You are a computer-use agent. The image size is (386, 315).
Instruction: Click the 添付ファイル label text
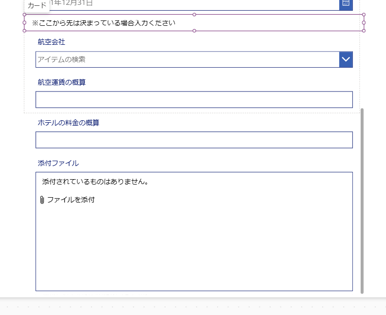click(x=58, y=163)
